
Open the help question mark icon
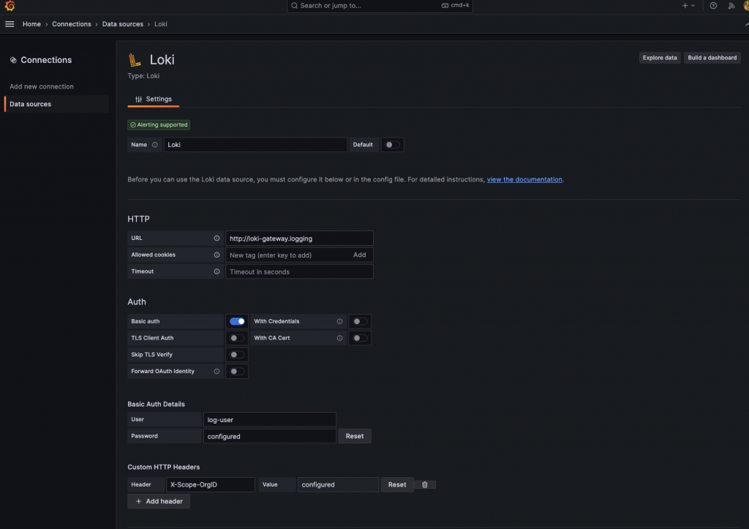[x=713, y=6]
